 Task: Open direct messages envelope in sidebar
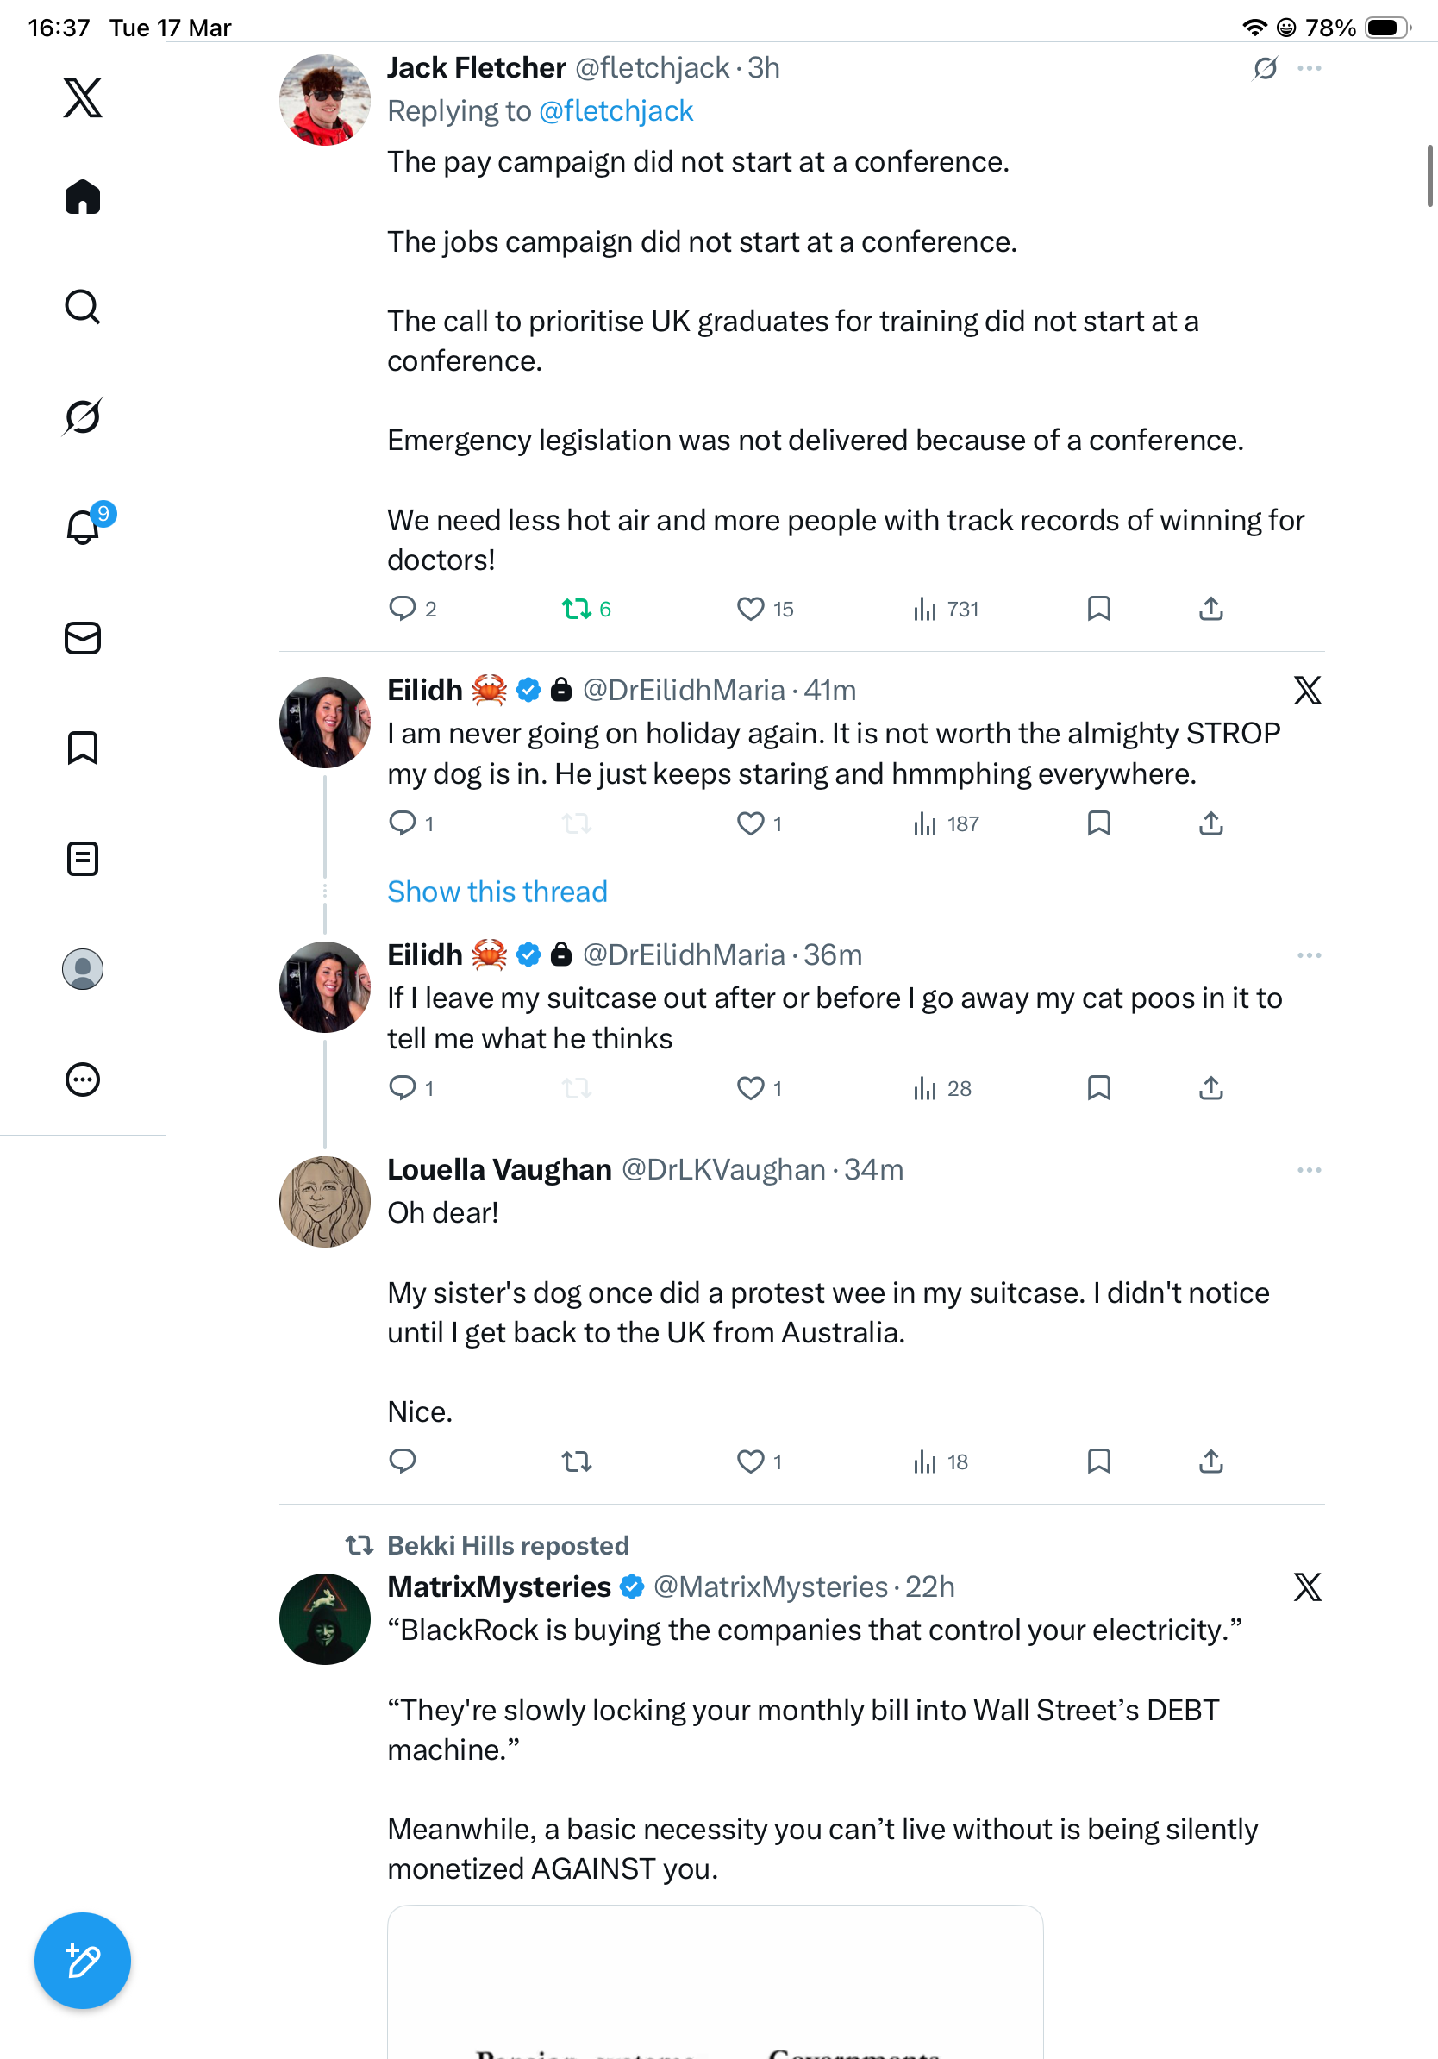83,637
